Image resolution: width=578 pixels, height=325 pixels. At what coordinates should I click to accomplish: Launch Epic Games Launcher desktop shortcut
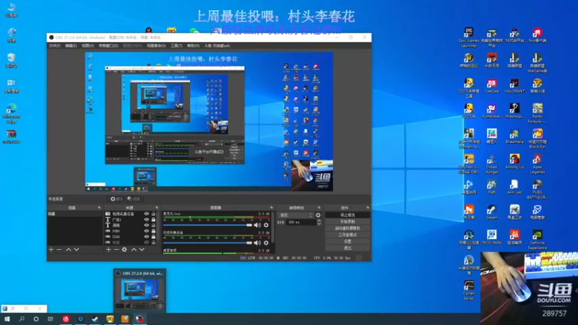(469, 38)
